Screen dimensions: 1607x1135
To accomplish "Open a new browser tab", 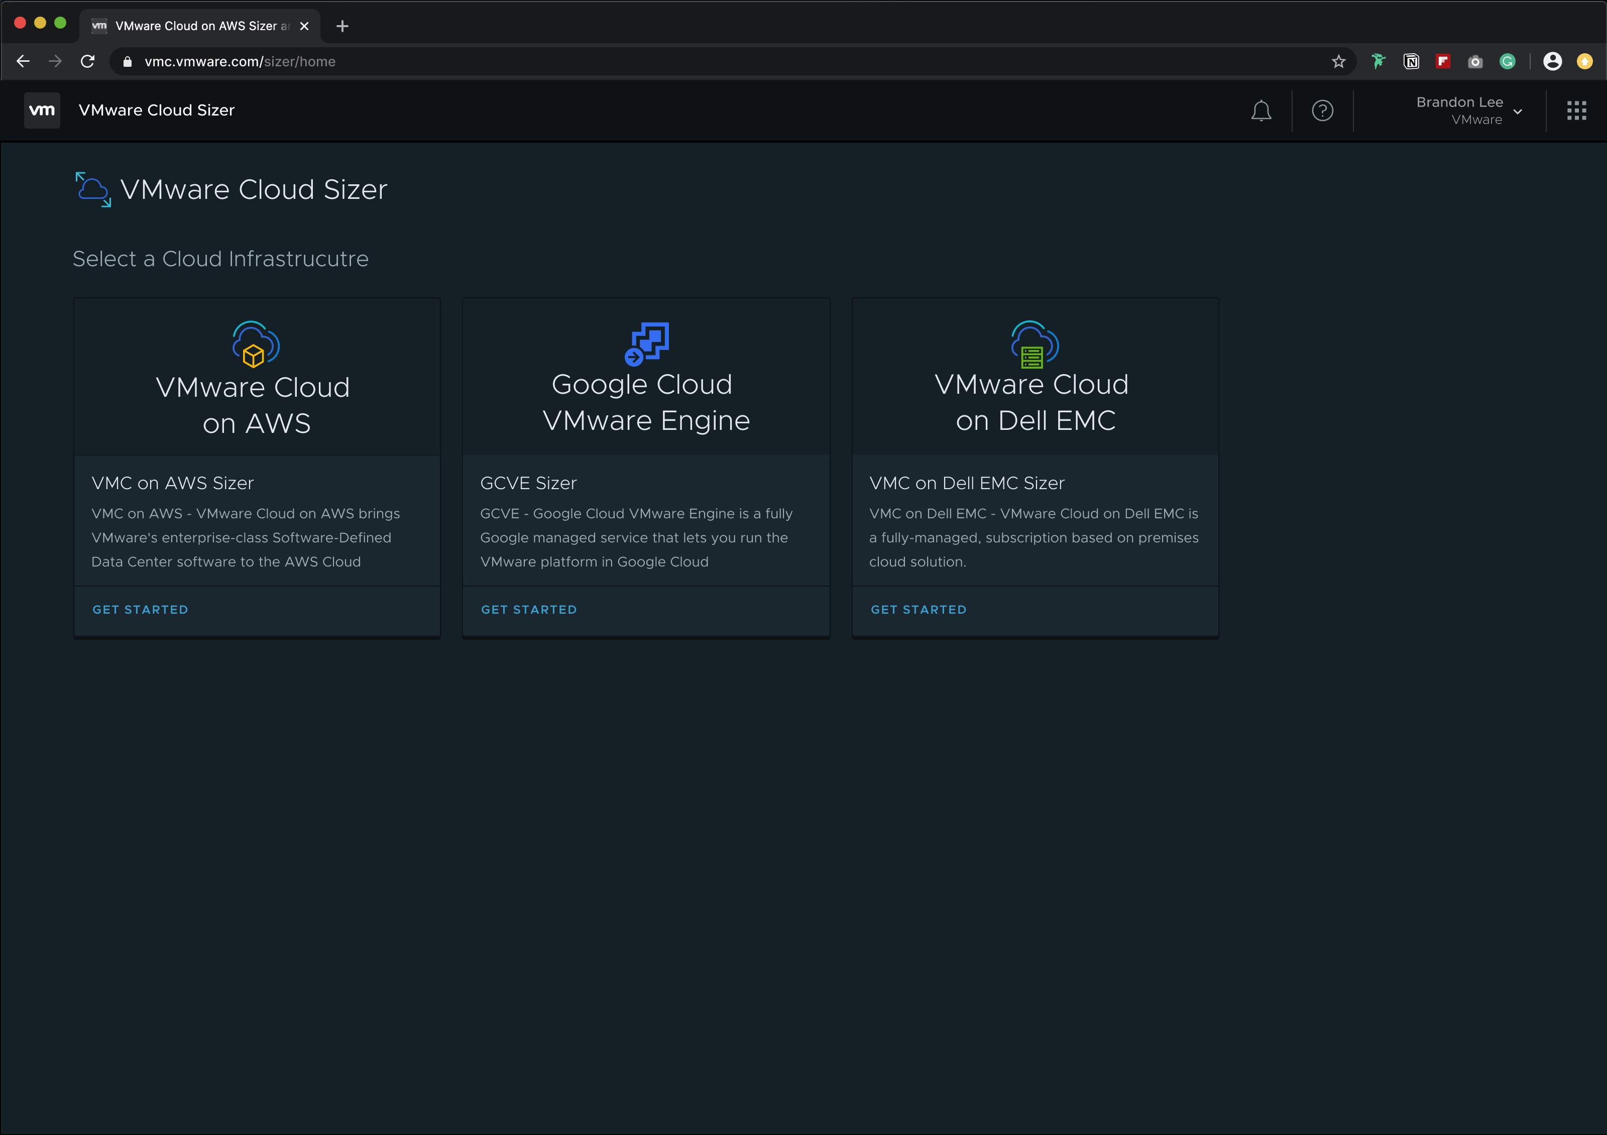I will 342,26.
